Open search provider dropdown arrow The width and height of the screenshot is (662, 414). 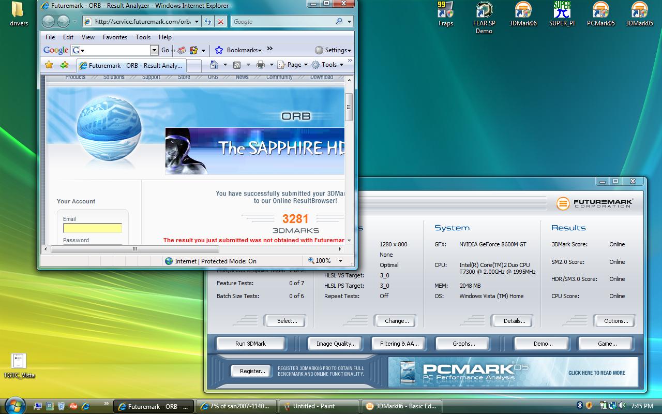350,21
